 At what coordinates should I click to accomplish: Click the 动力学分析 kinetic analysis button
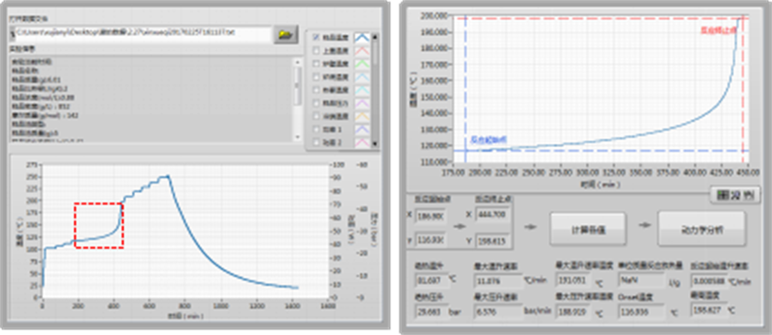[701, 229]
